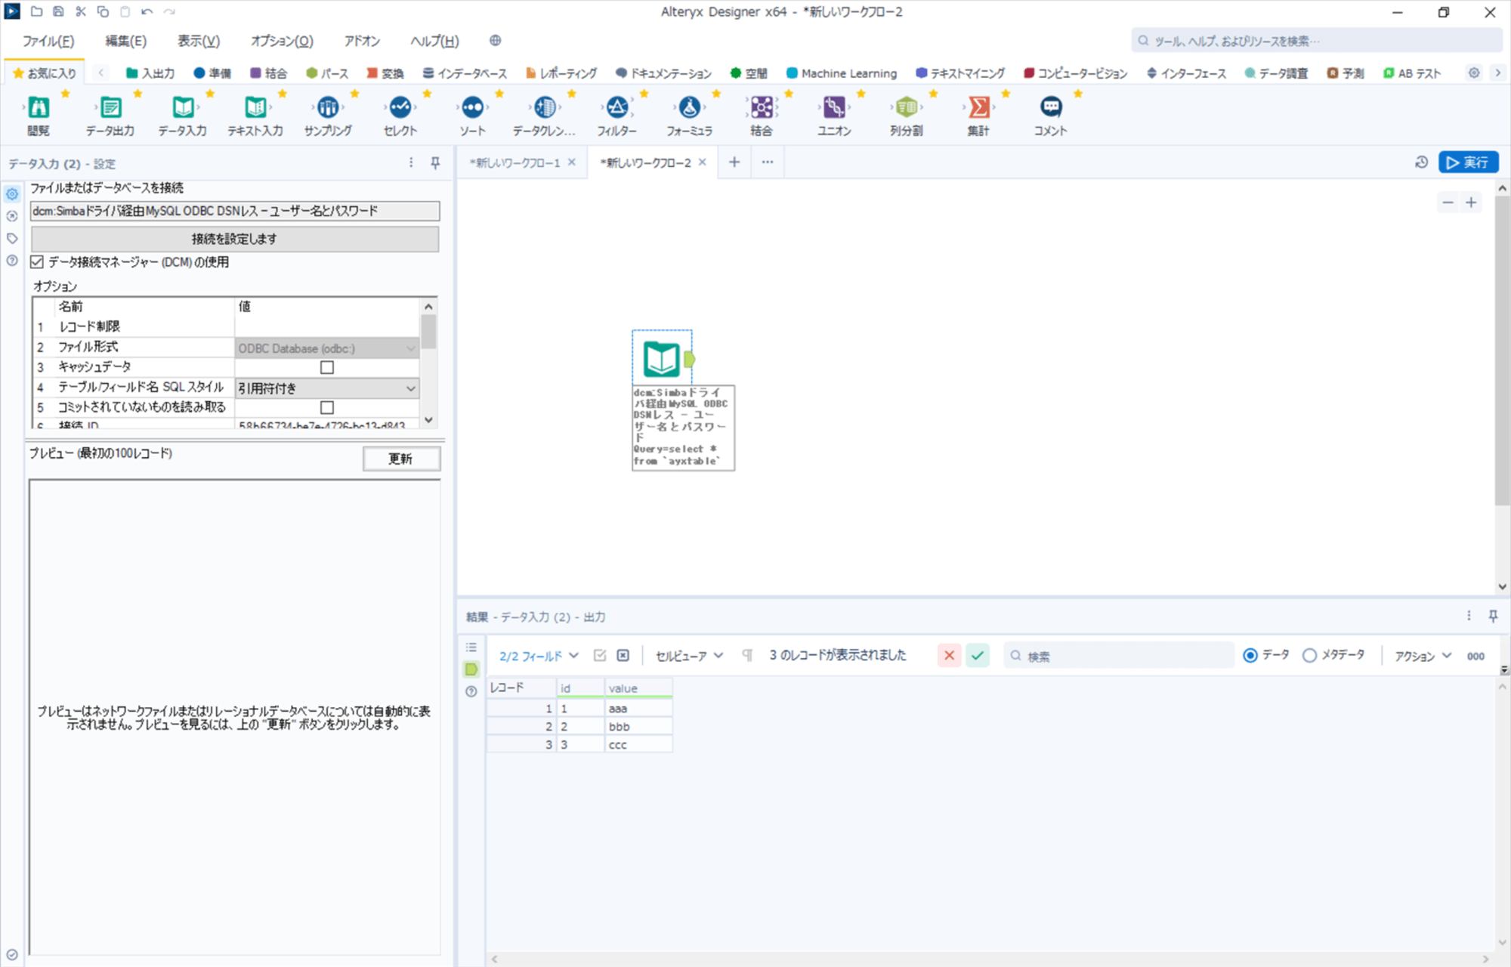The width and height of the screenshot is (1511, 967).
Task: Click the global search field at top
Action: (1316, 41)
